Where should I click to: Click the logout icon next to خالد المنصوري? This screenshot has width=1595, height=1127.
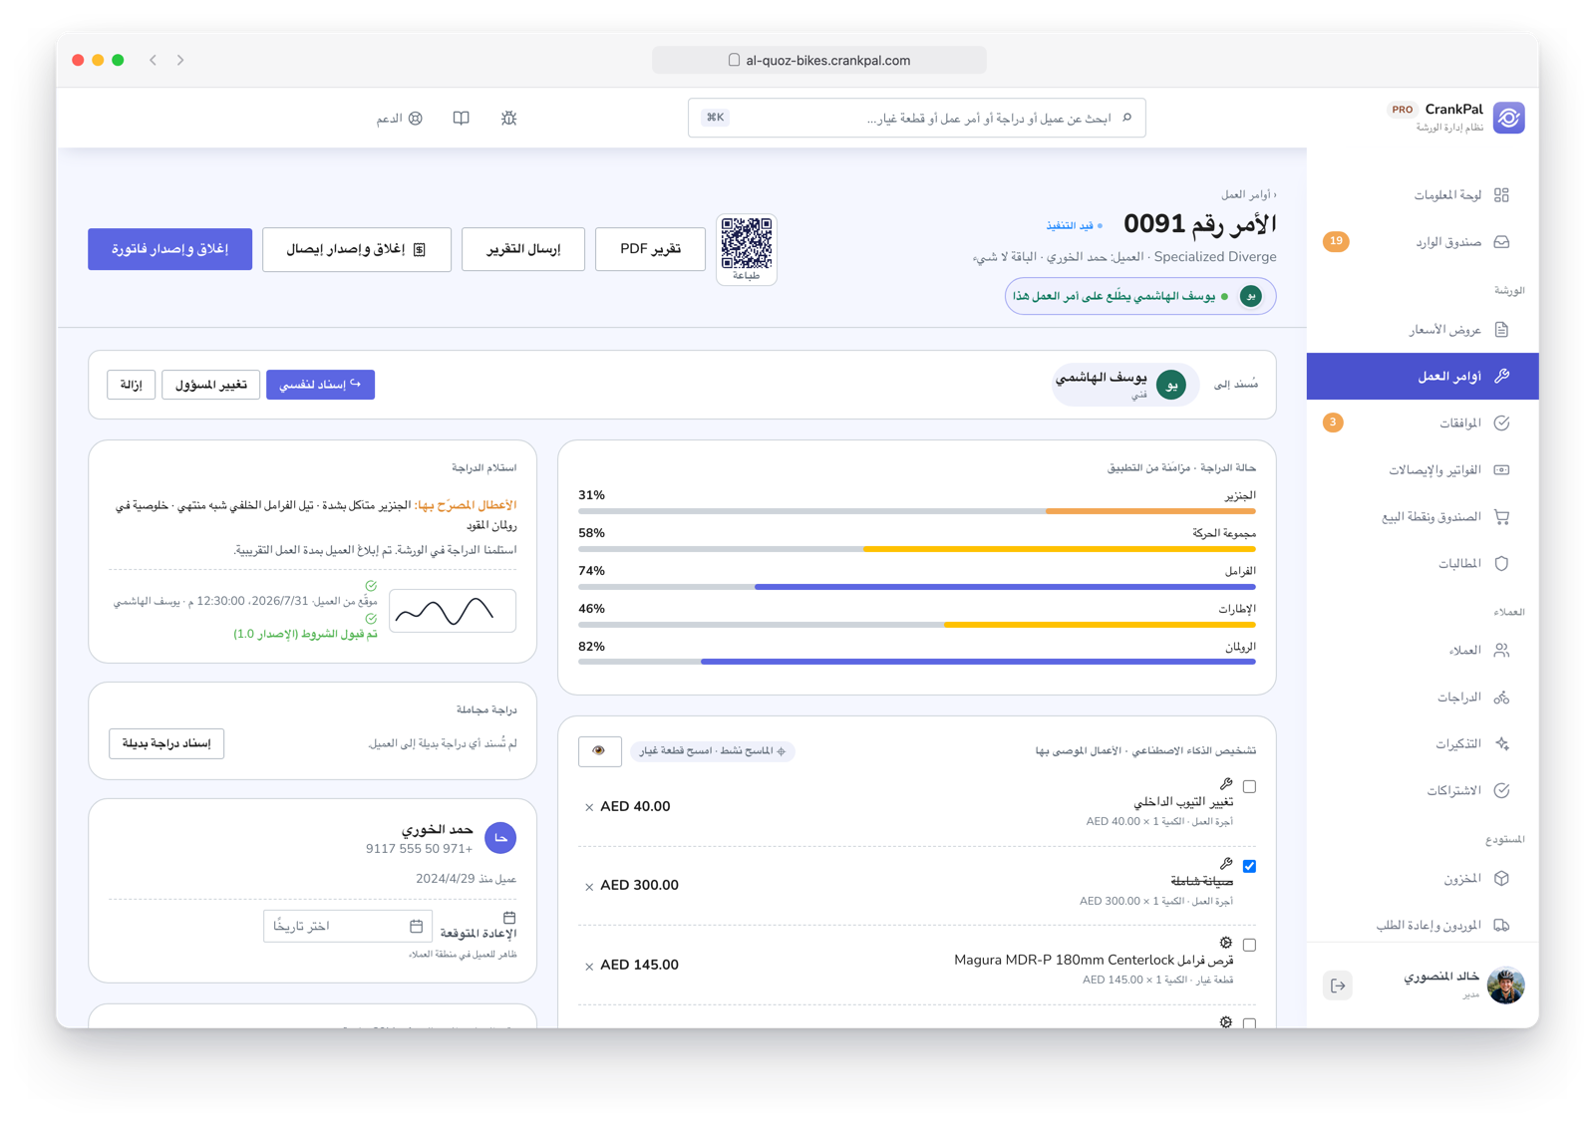(x=1338, y=986)
